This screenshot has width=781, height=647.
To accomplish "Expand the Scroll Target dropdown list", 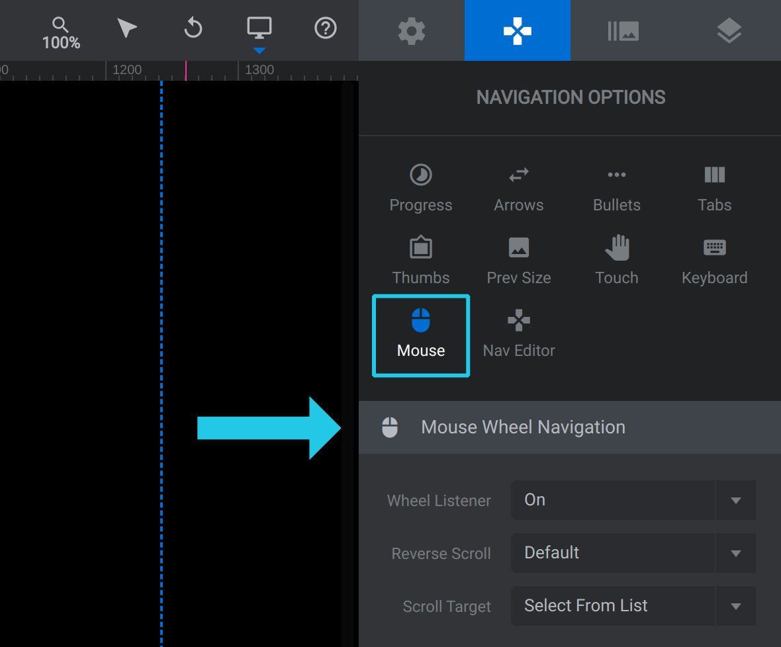I will click(633, 606).
